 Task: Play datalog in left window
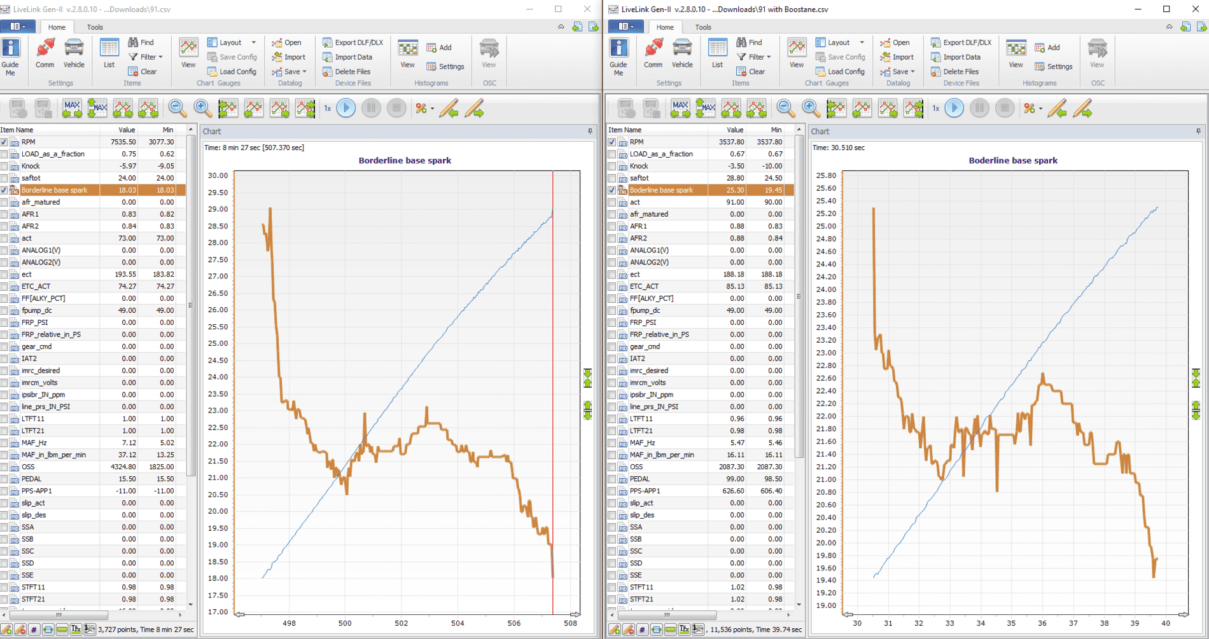pos(346,108)
